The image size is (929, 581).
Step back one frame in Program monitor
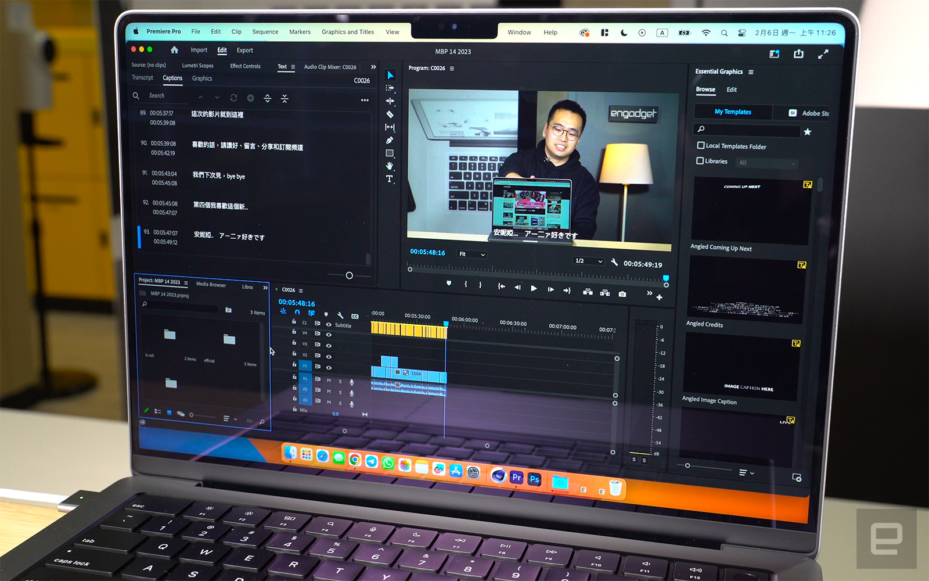[517, 288]
